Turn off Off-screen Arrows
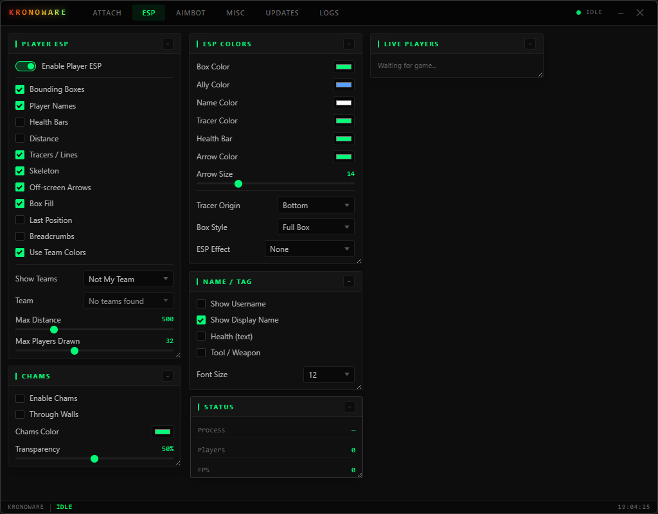This screenshot has width=658, height=514. click(20, 187)
